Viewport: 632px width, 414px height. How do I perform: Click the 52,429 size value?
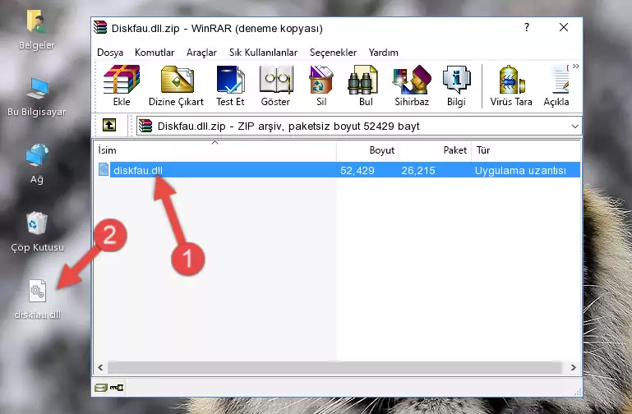[x=358, y=170]
